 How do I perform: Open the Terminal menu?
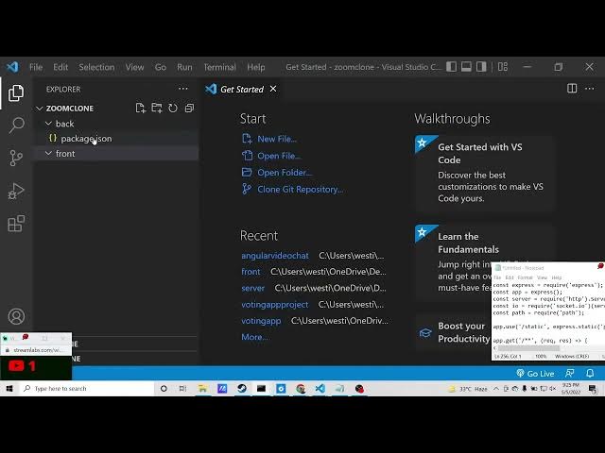click(x=219, y=67)
